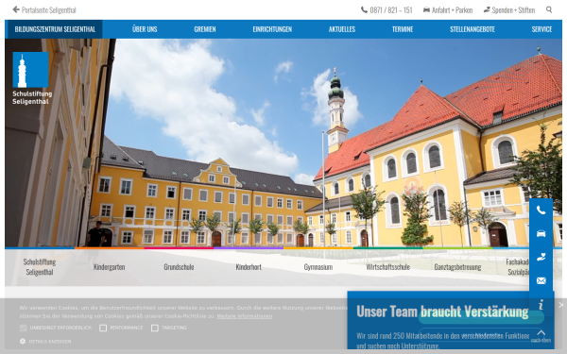Open Weitere Informationen cookie policy link
This screenshot has width=567, height=354.
coord(245,316)
